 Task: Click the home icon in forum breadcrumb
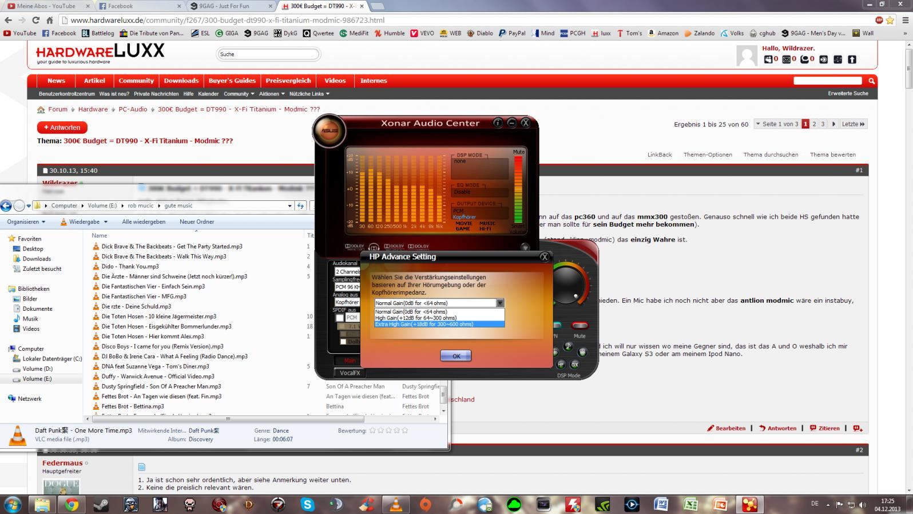click(x=41, y=109)
